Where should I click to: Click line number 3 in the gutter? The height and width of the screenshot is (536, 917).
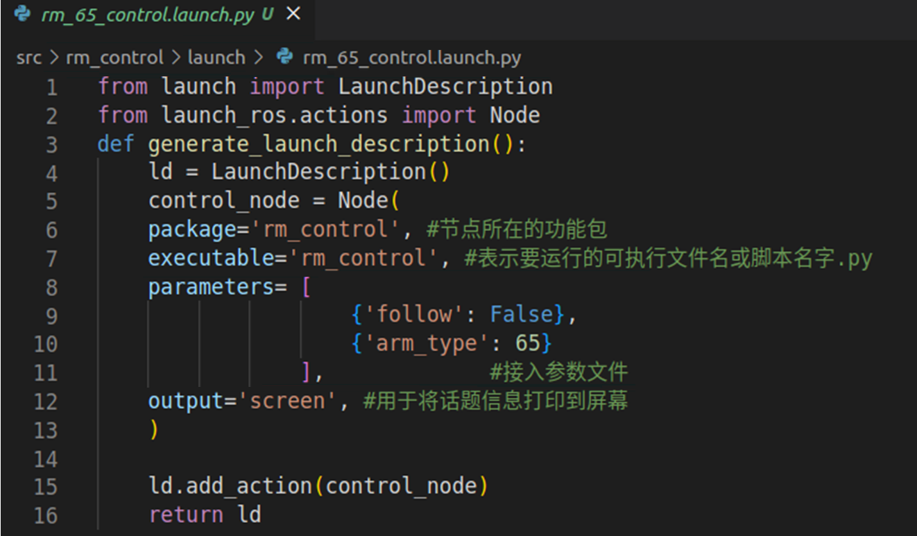click(51, 144)
